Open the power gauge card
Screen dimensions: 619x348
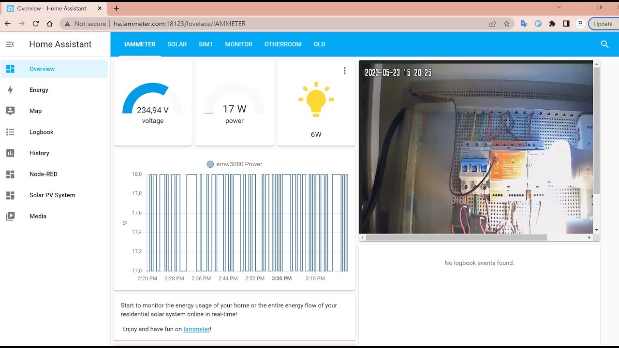click(235, 103)
